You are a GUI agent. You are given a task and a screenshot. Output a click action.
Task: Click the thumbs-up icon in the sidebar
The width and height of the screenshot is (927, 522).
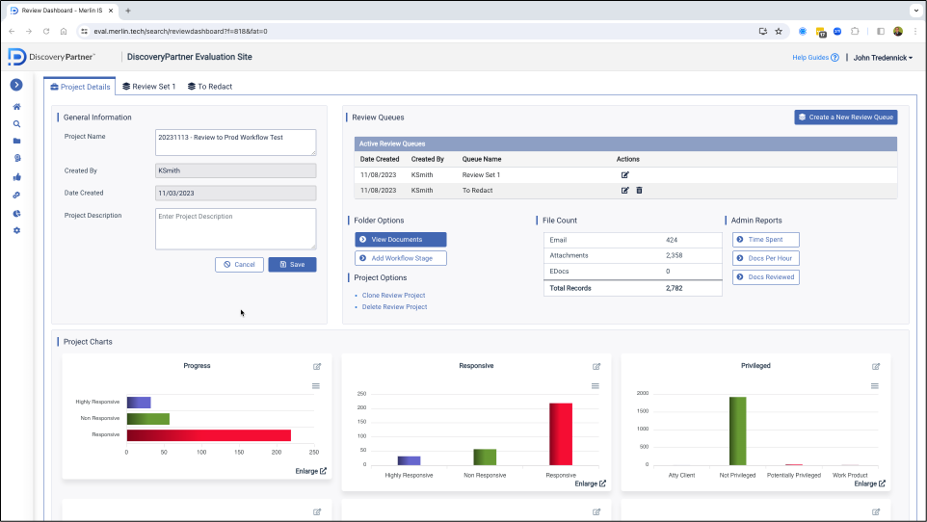pyautogui.click(x=16, y=177)
